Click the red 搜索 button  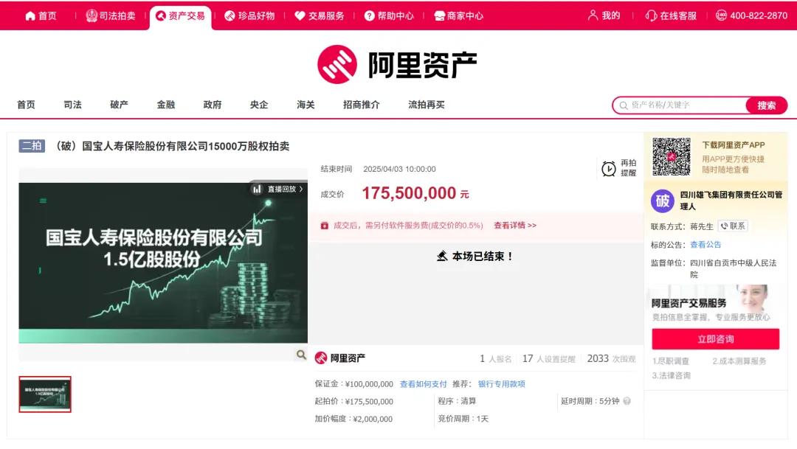(x=767, y=105)
